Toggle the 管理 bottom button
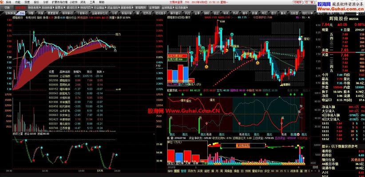 [183, 171]
